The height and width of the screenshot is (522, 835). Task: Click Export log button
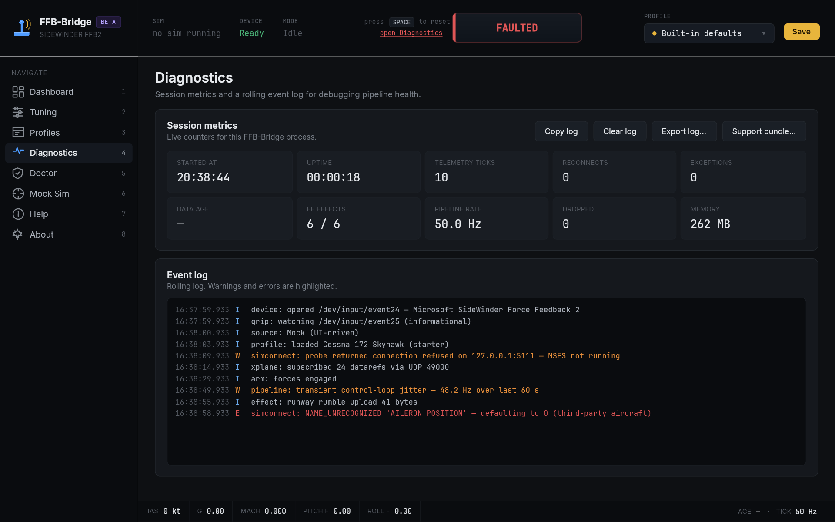point(684,131)
